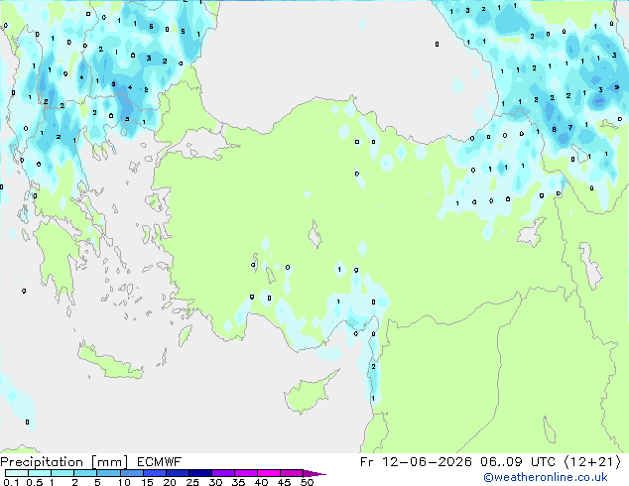Click the 0.1–0.5 mm lightest legend swatch
Viewport: 629px width, 486px height.
coord(17,473)
